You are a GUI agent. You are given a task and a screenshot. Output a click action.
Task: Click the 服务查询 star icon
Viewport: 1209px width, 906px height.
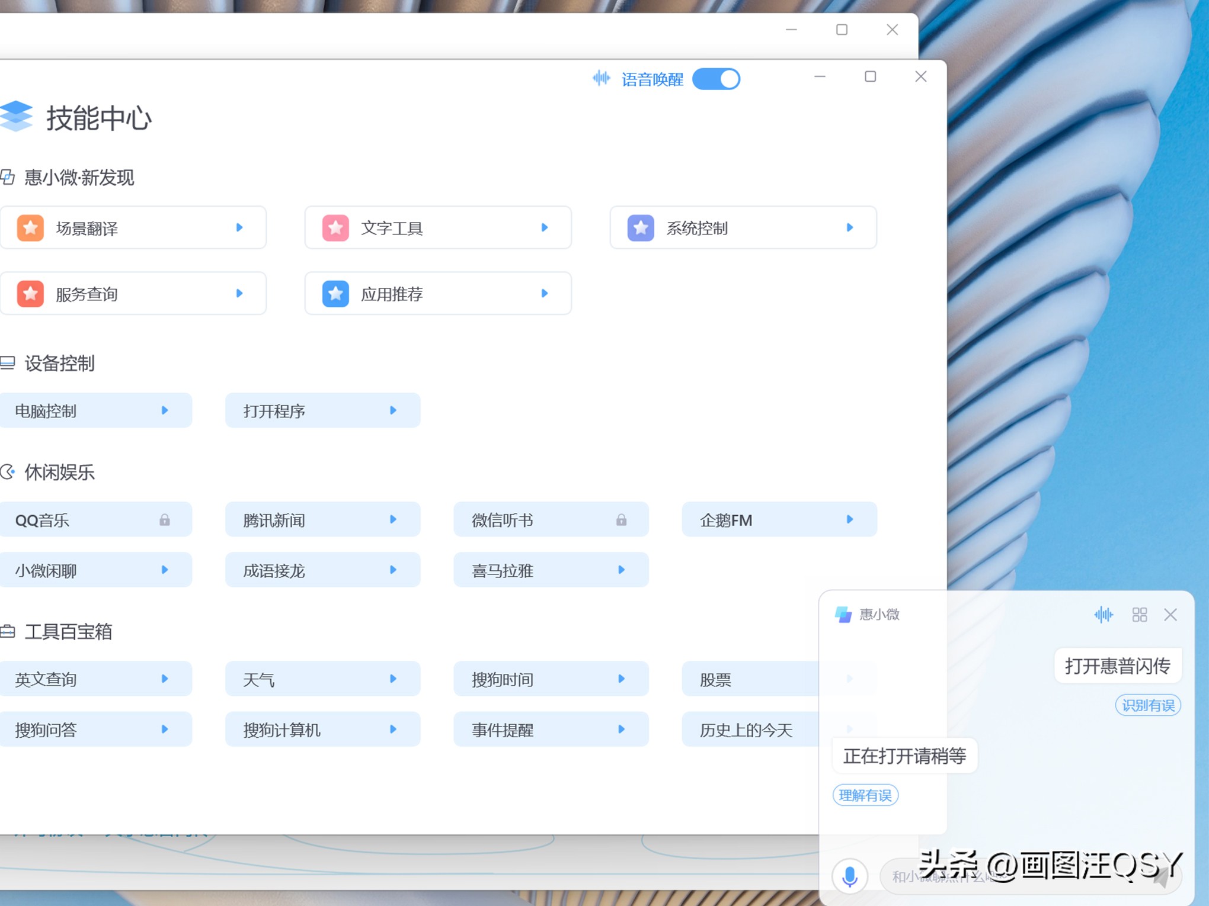point(30,294)
